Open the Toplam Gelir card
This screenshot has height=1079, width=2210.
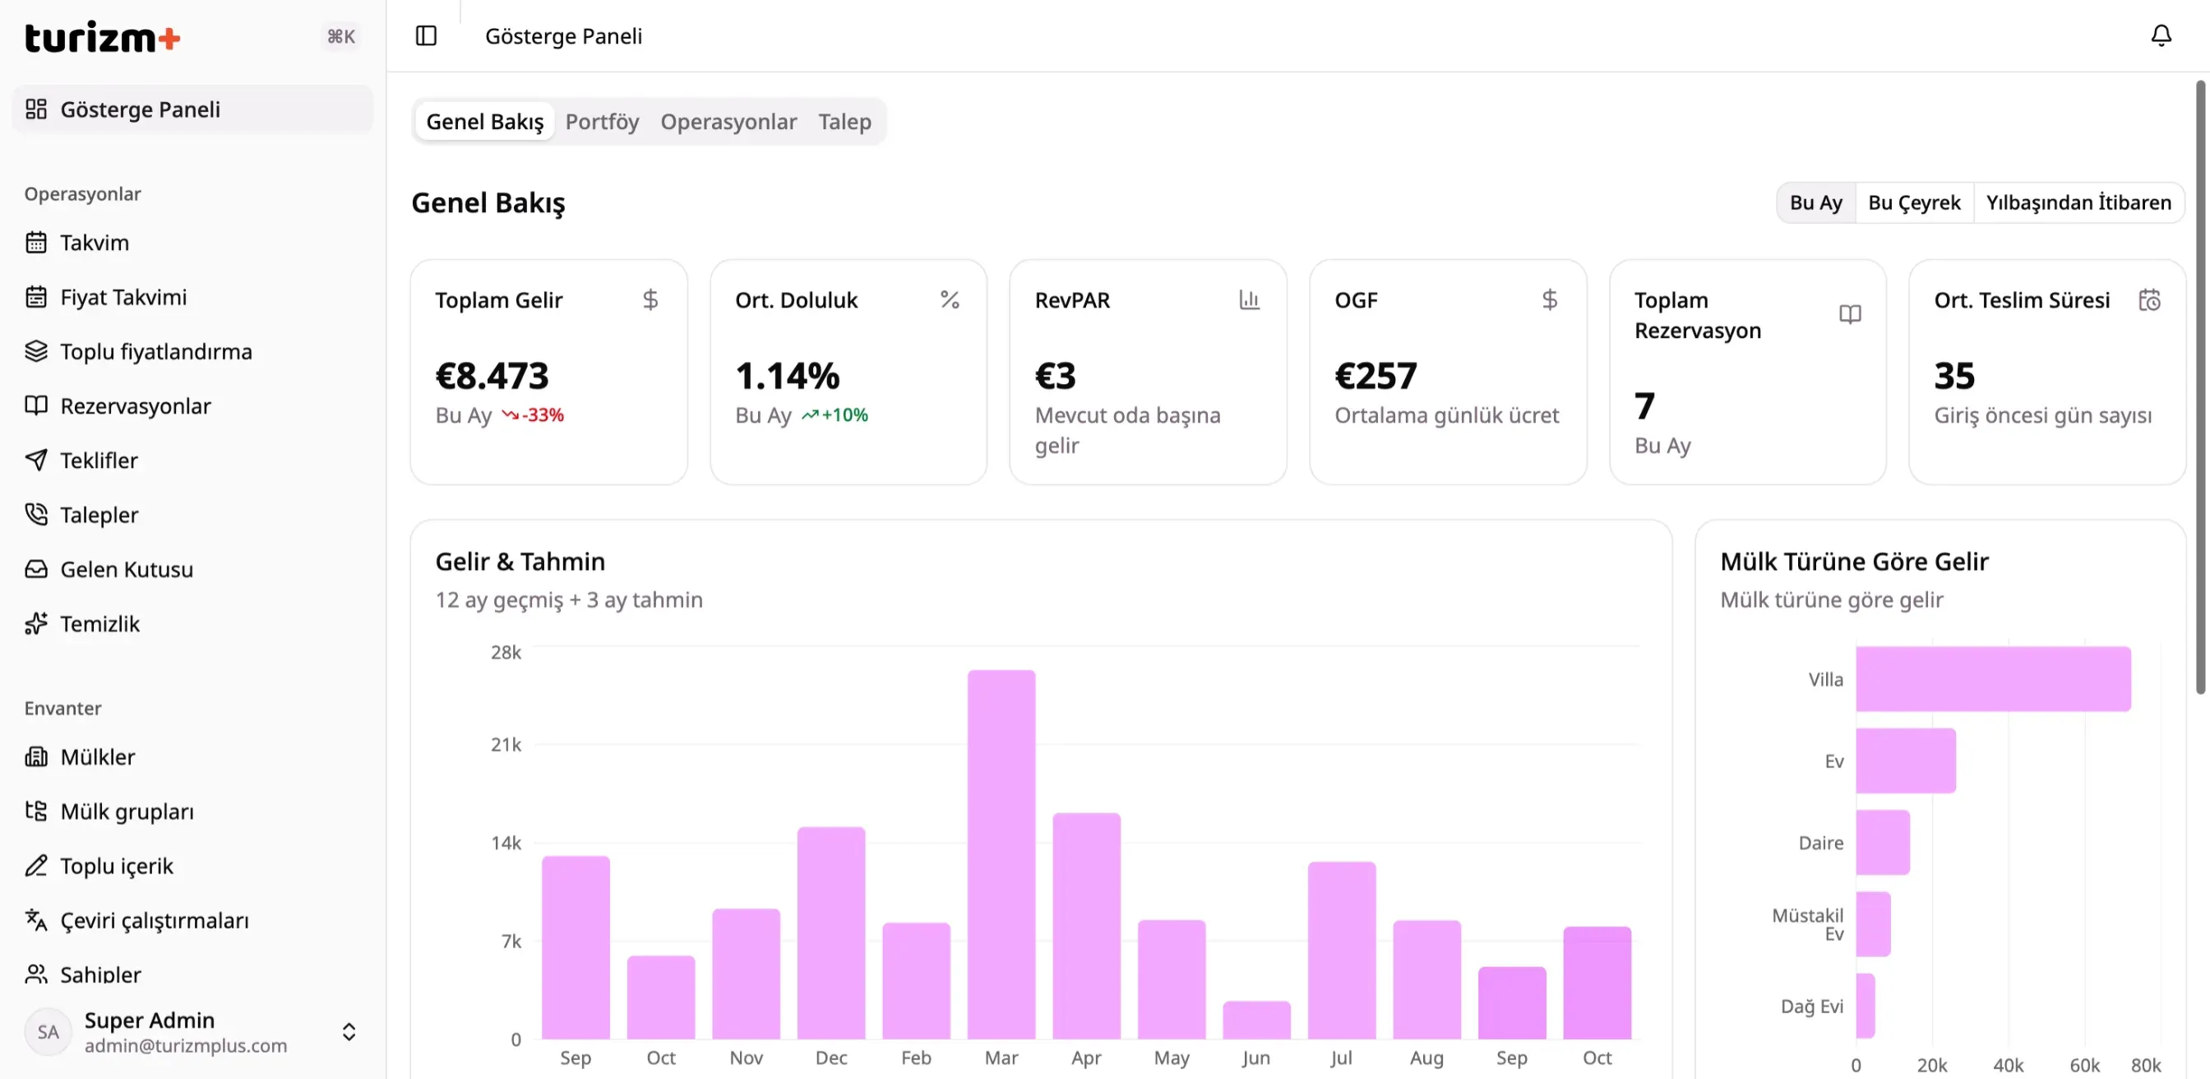pyautogui.click(x=548, y=372)
